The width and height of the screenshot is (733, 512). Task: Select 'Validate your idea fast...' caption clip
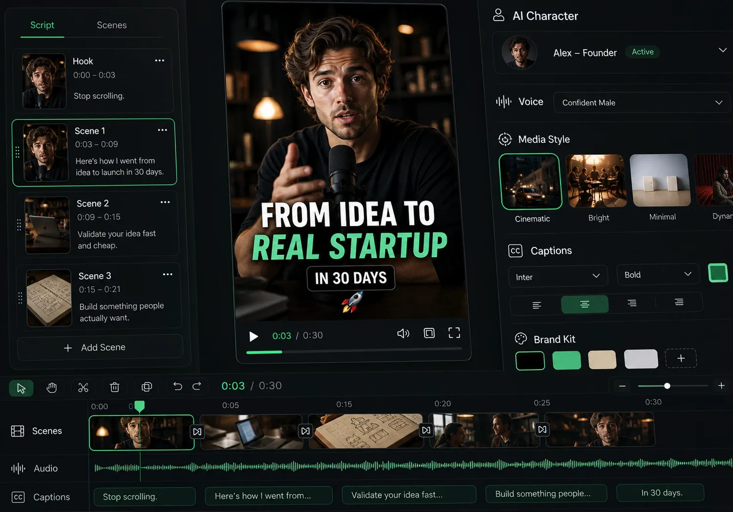coord(409,494)
